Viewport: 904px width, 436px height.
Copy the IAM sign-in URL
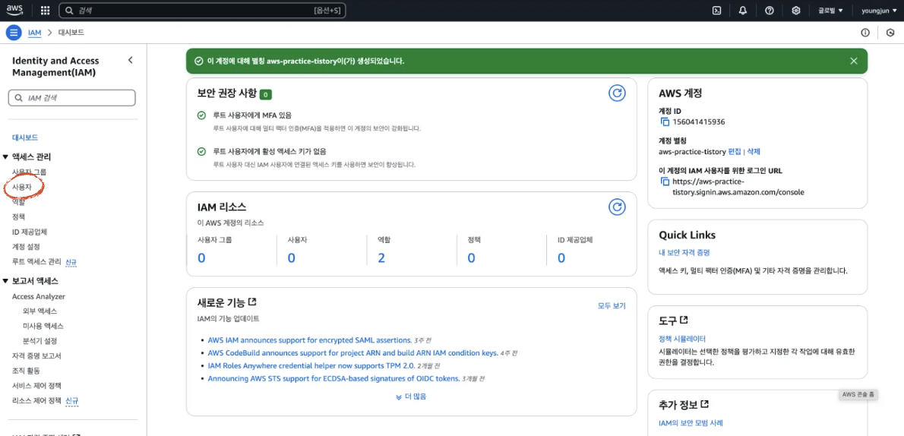[665, 181]
